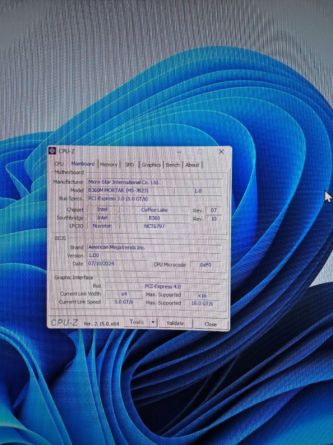The image size is (333, 445).
Task: Click the BIOS brand American Megatrends Inc.
Action: click(155, 247)
